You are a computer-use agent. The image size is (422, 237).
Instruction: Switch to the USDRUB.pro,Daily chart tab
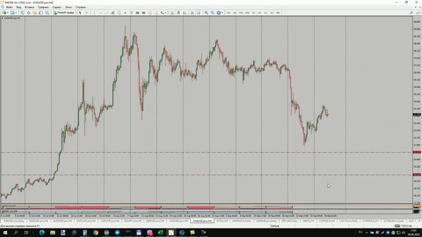[266, 221]
